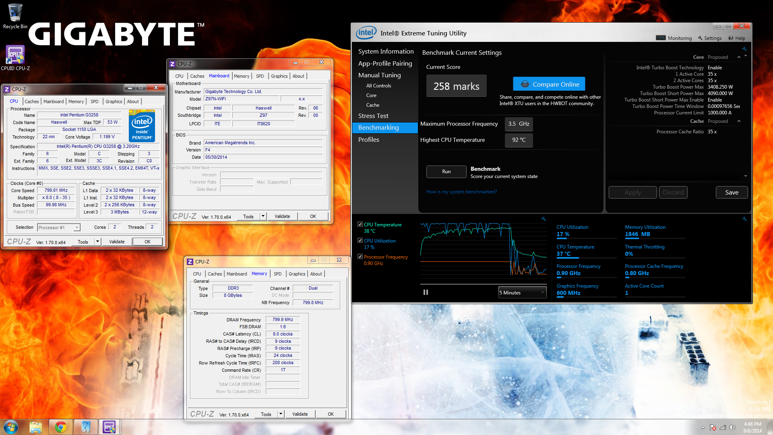Image resolution: width=773 pixels, height=435 pixels.
Task: Select Stress Test in XTU sidebar
Action: pos(373,116)
